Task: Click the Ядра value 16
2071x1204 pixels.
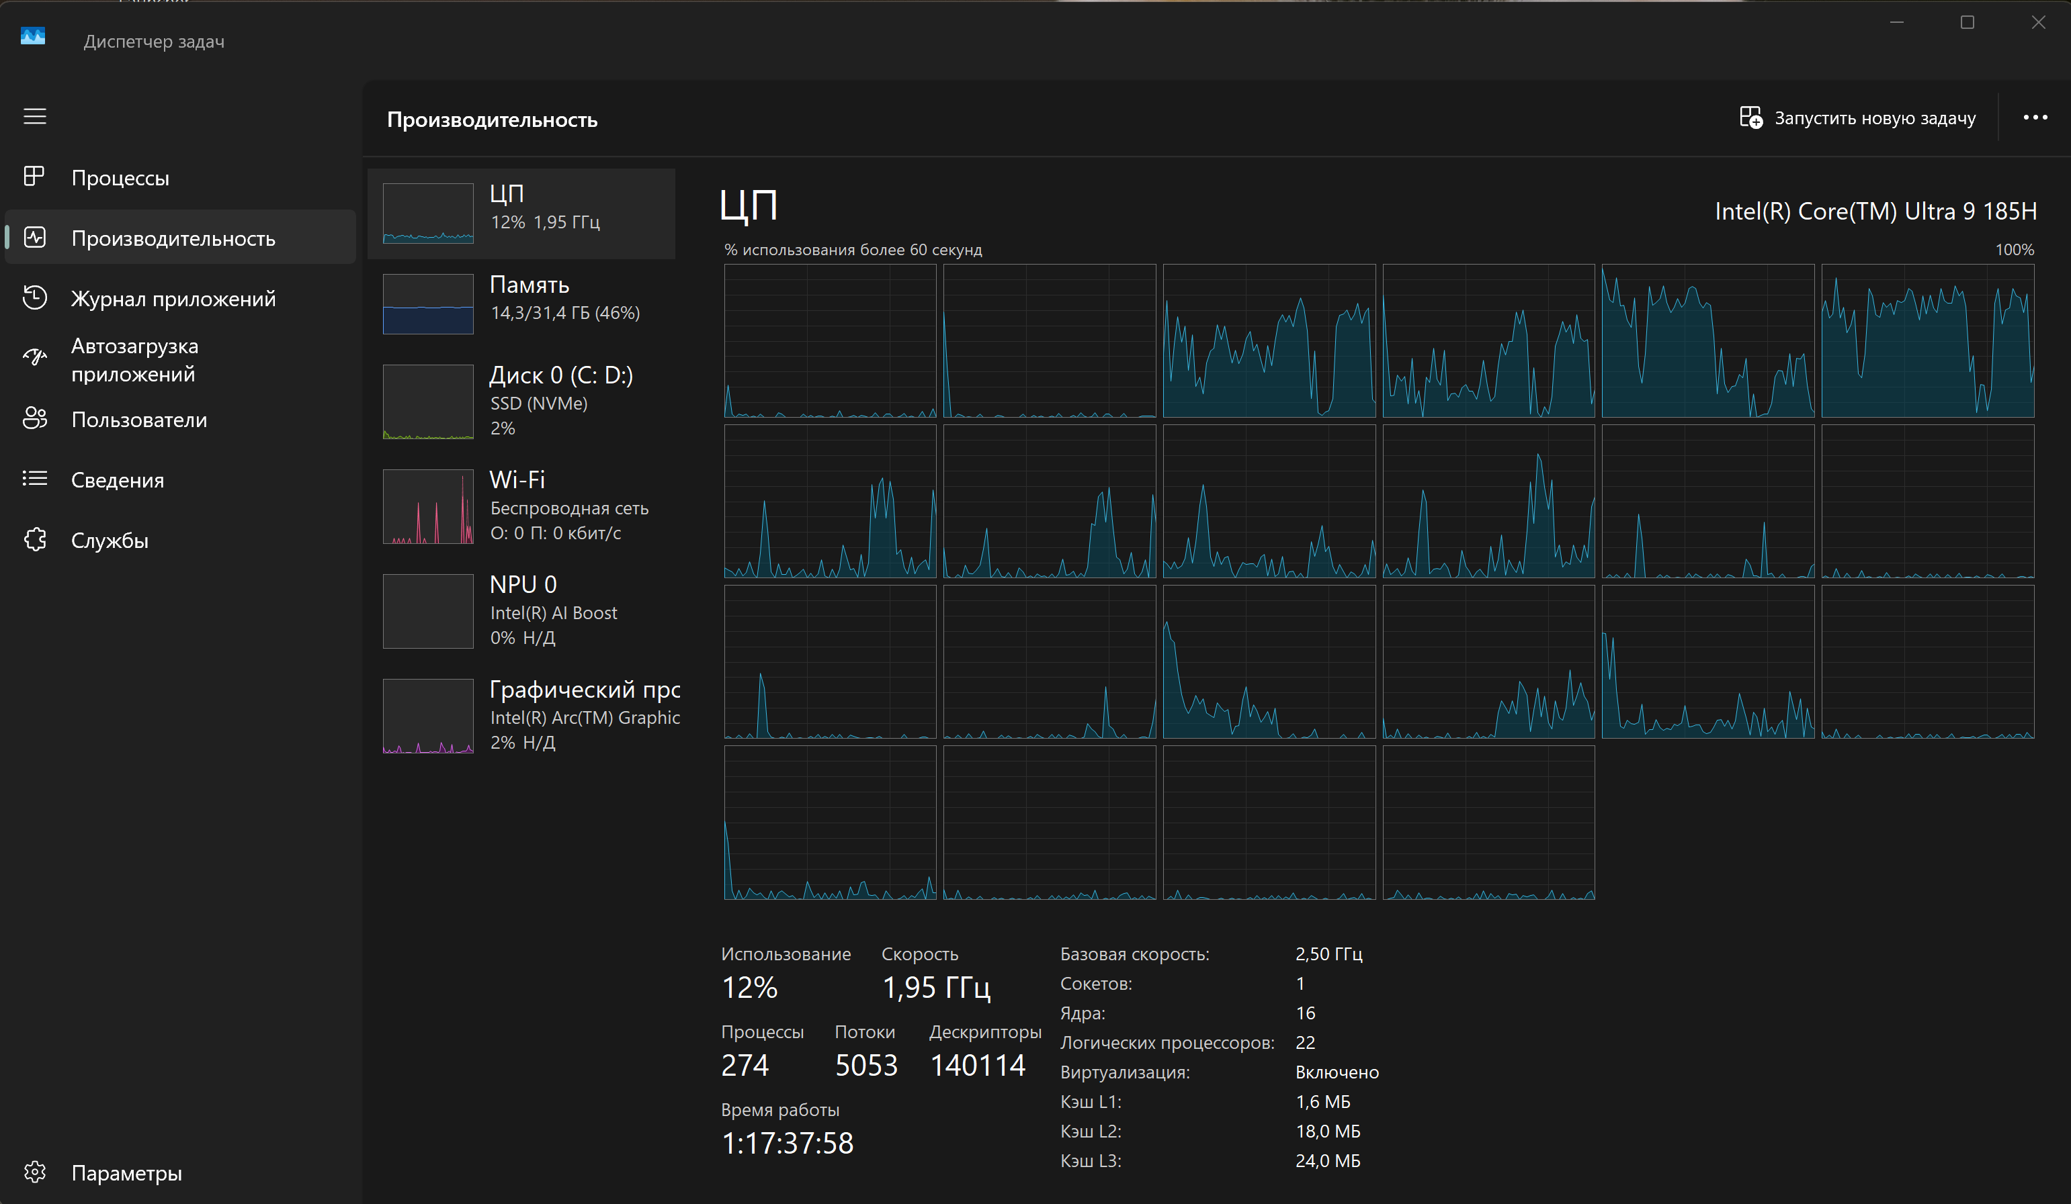Action: coord(1305,1013)
